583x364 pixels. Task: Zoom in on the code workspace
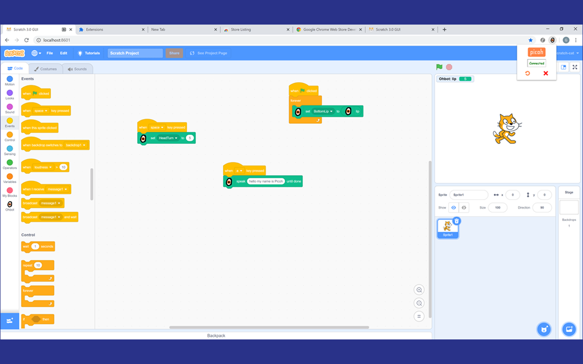pos(419,290)
